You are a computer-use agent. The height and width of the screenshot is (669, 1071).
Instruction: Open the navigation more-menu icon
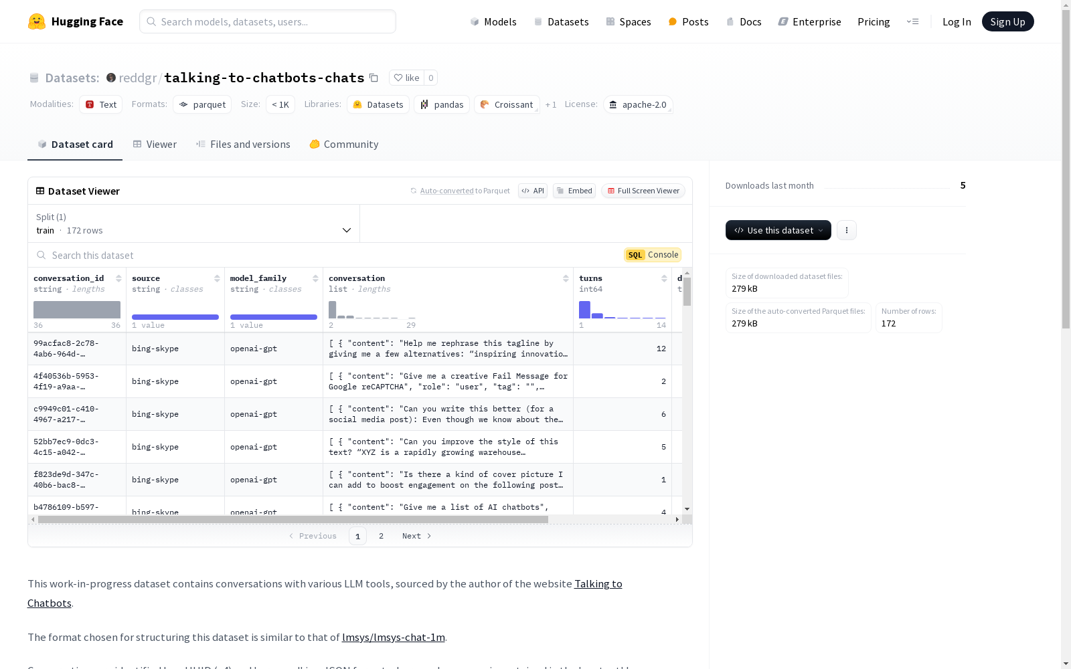point(912,21)
